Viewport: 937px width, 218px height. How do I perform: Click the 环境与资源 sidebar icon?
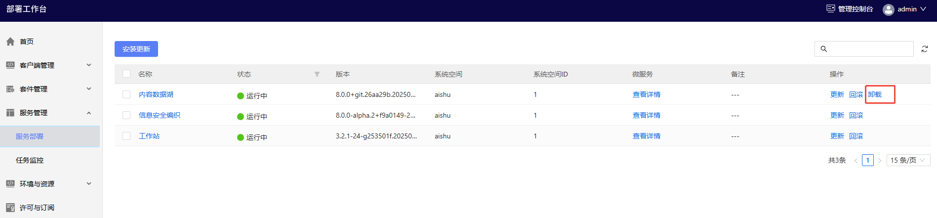click(10, 183)
